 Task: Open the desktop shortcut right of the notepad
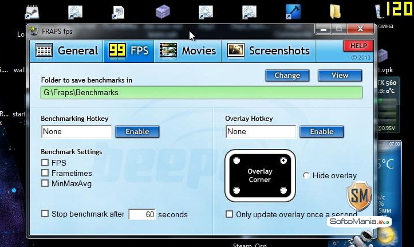coord(75,12)
